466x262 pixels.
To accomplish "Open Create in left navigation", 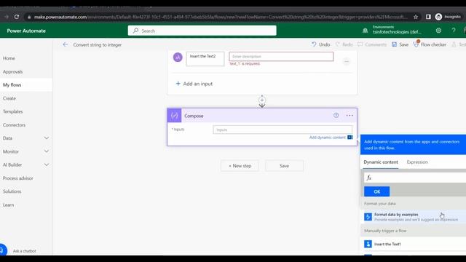I will (x=9, y=98).
